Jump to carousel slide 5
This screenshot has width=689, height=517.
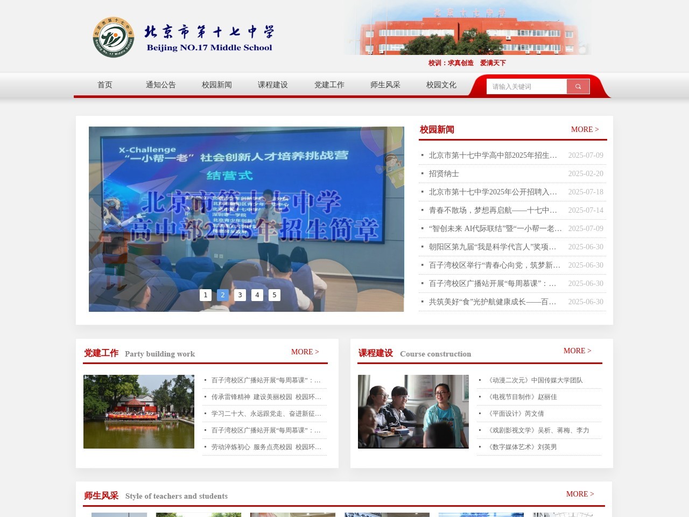pos(275,295)
